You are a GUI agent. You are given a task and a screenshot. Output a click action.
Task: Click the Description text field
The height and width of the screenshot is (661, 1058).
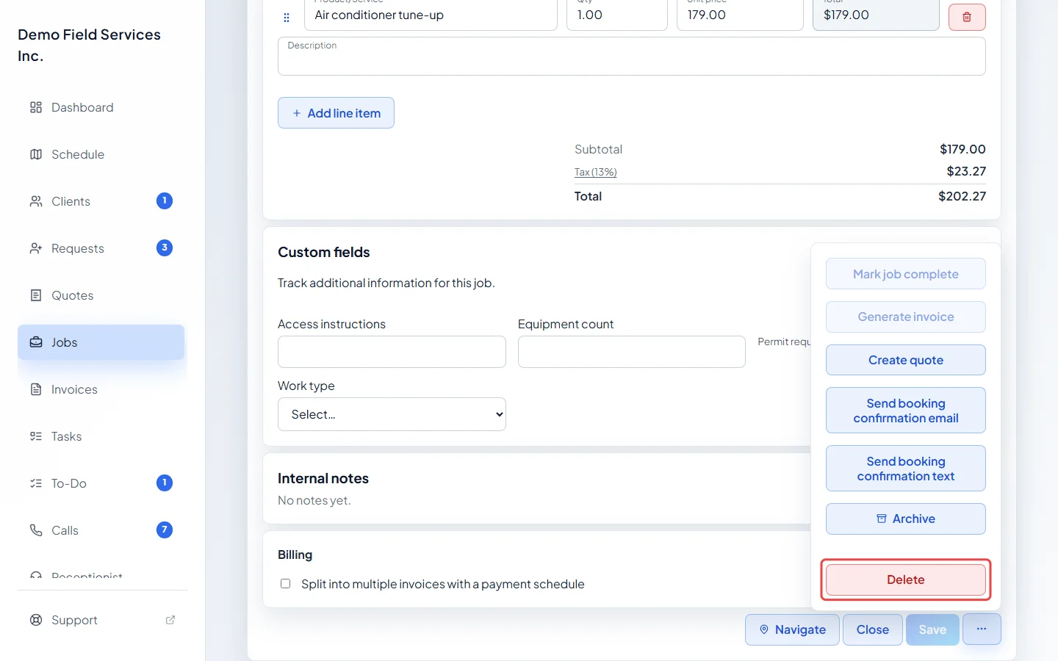pyautogui.click(x=632, y=56)
